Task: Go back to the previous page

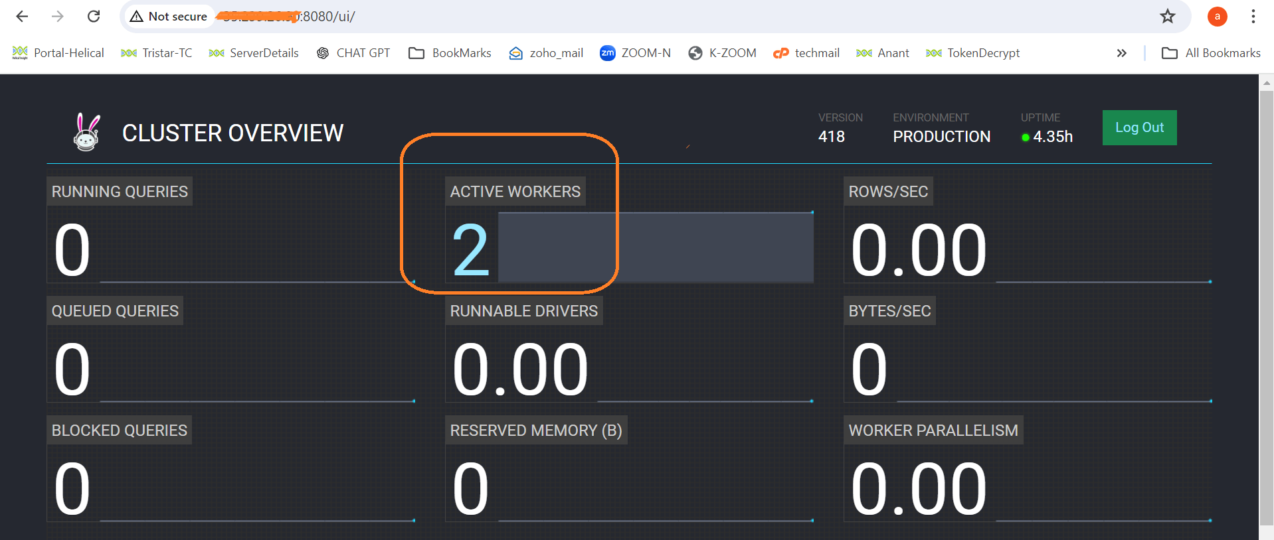Action: pyautogui.click(x=22, y=17)
